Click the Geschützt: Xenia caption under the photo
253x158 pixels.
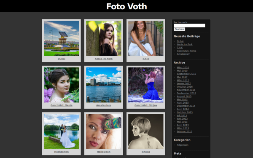coord(62,105)
